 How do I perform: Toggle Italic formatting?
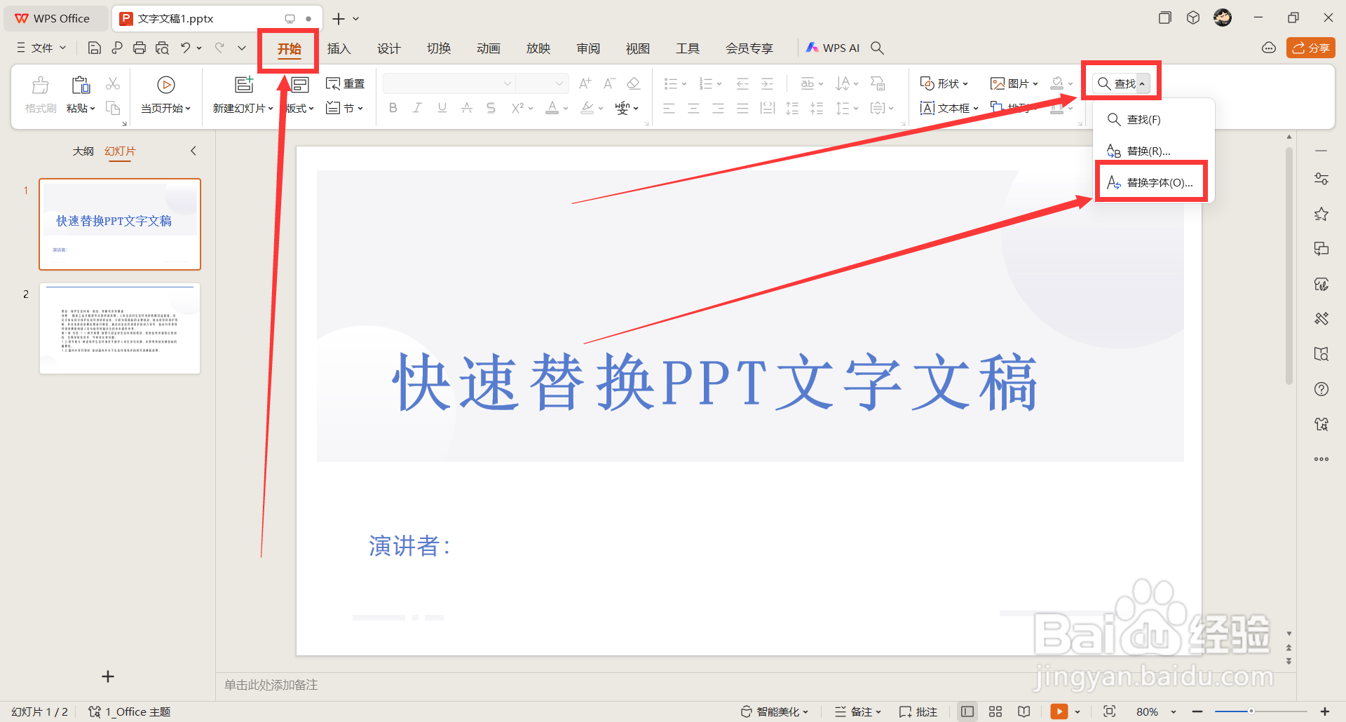(417, 108)
